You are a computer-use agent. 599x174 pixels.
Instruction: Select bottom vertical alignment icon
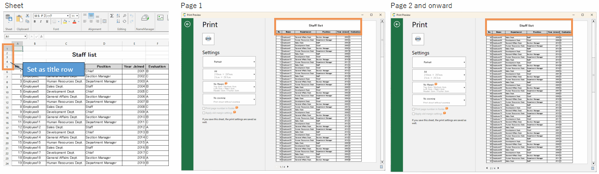click(97, 16)
